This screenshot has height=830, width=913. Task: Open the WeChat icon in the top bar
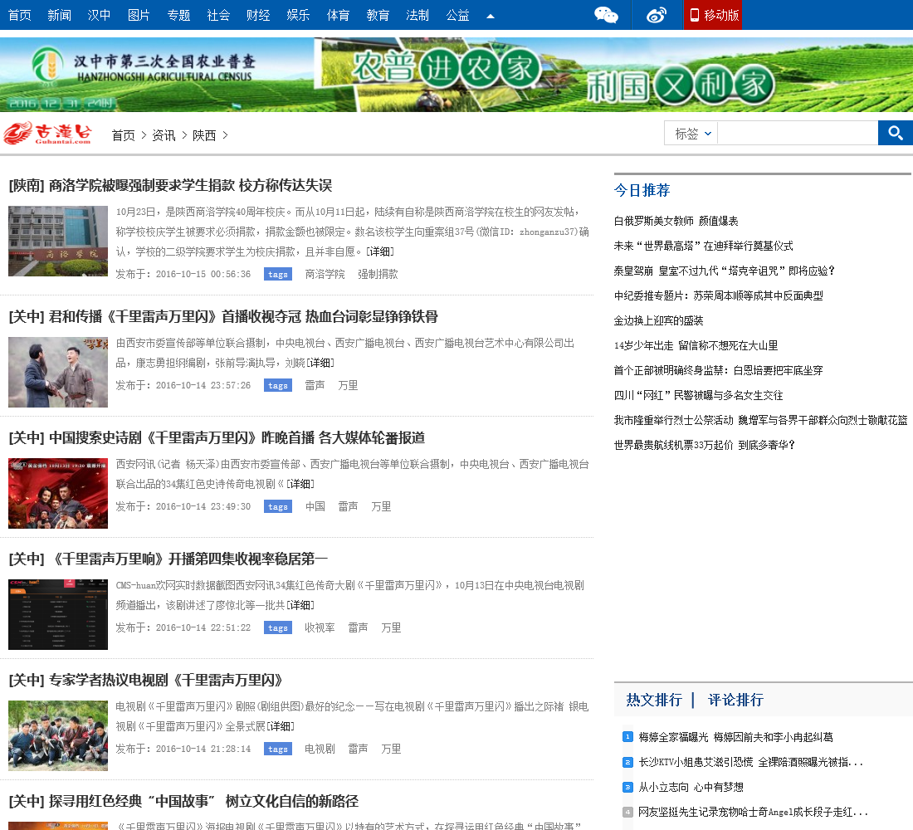tap(606, 15)
